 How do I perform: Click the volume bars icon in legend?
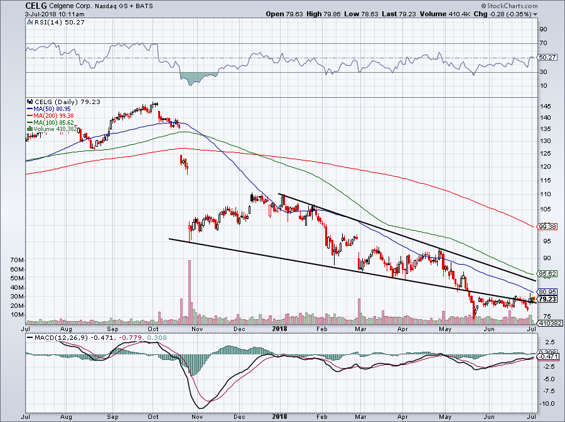[x=30, y=129]
